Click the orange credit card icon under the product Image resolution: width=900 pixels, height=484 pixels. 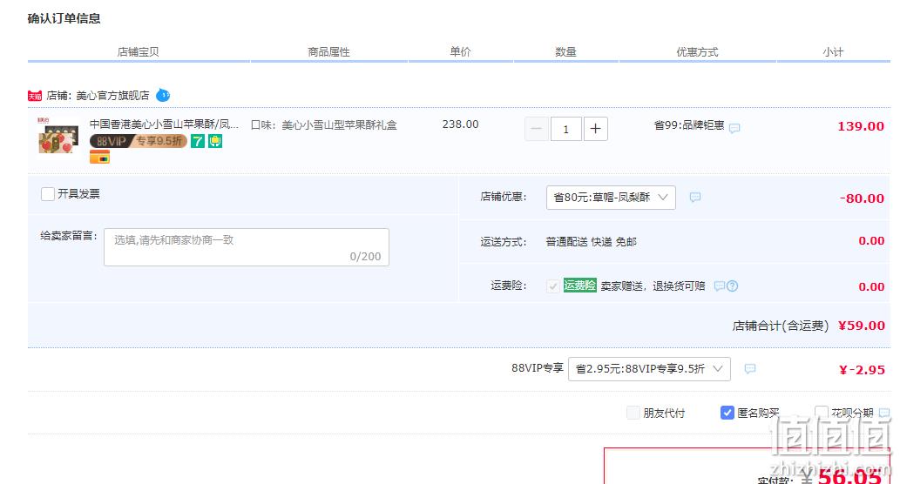coord(99,157)
